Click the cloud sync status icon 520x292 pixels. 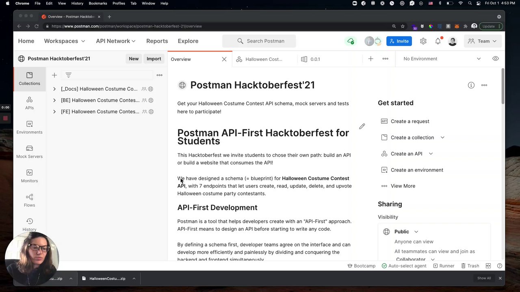350,41
